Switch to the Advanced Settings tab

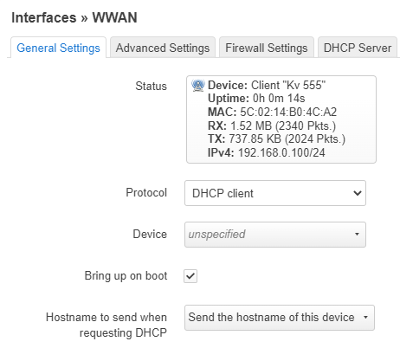click(x=163, y=48)
